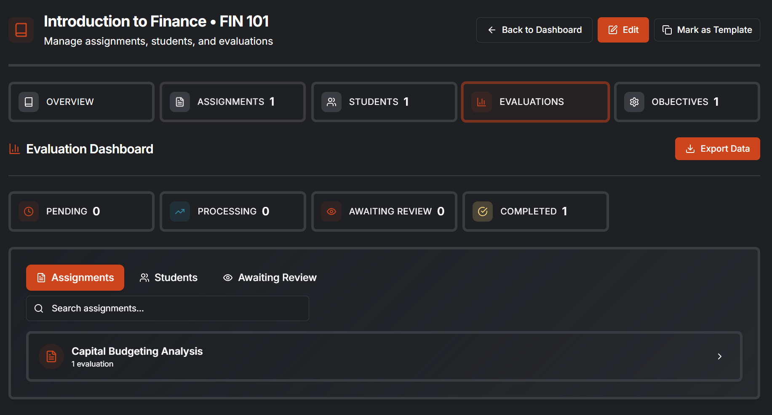
Task: Export the evaluation data
Action: coord(718,149)
